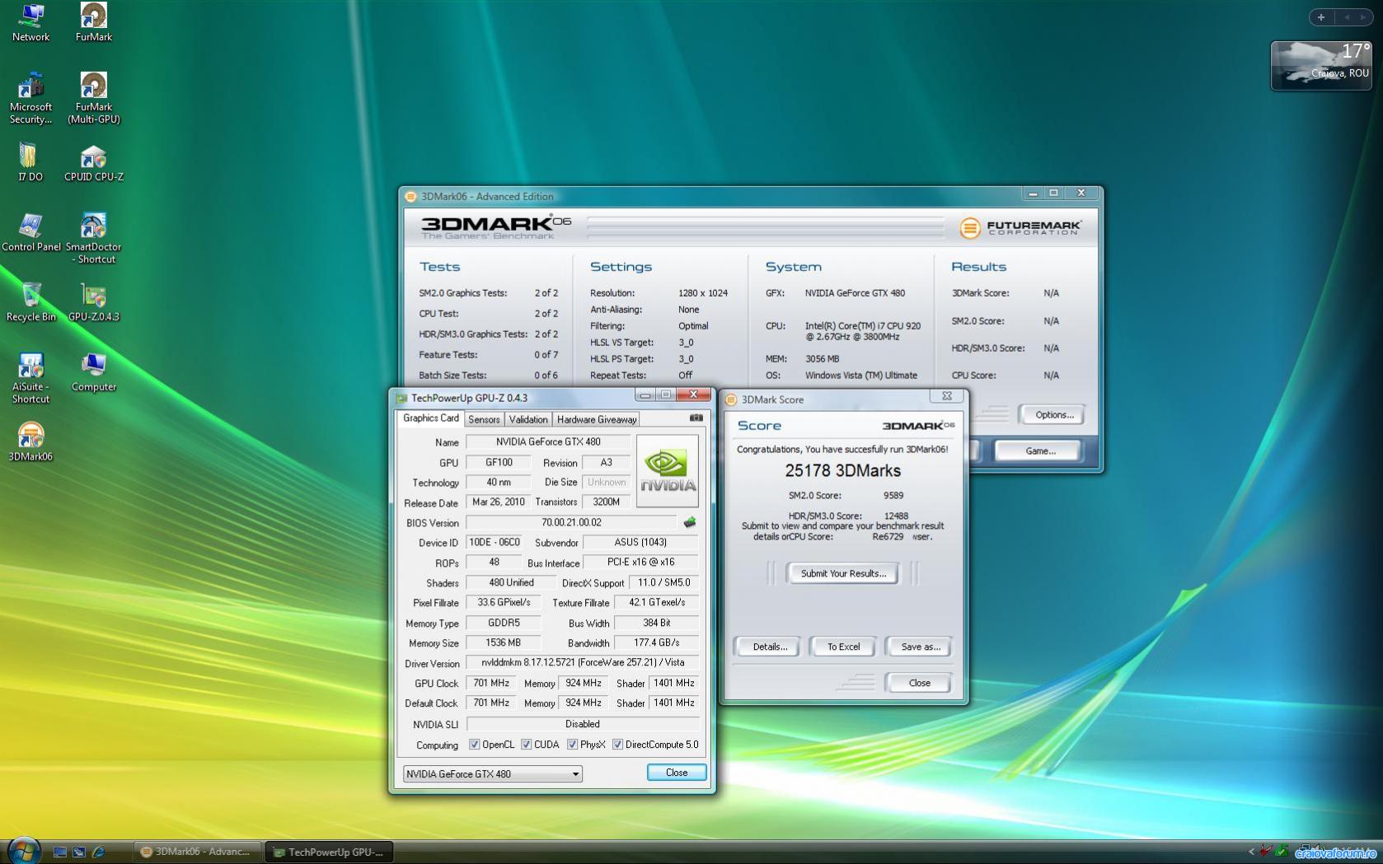
Task: Click the Futuremark Corporation logo
Action: click(x=1020, y=227)
